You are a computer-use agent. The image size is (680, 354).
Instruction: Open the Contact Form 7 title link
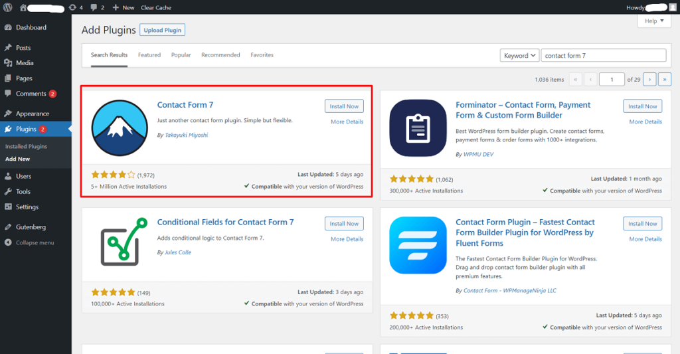185,105
